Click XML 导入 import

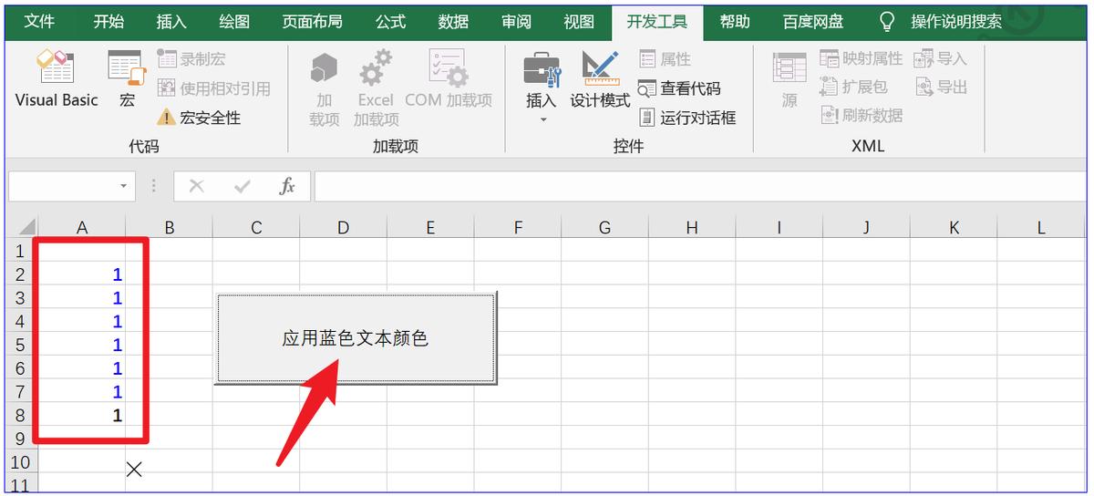click(x=940, y=59)
